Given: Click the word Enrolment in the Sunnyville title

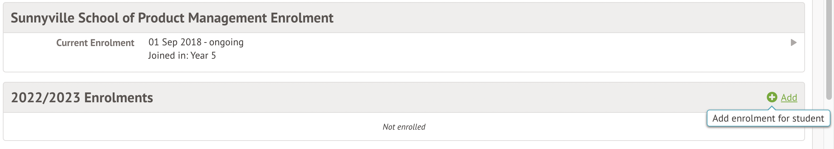Looking at the screenshot, I should tap(302, 18).
